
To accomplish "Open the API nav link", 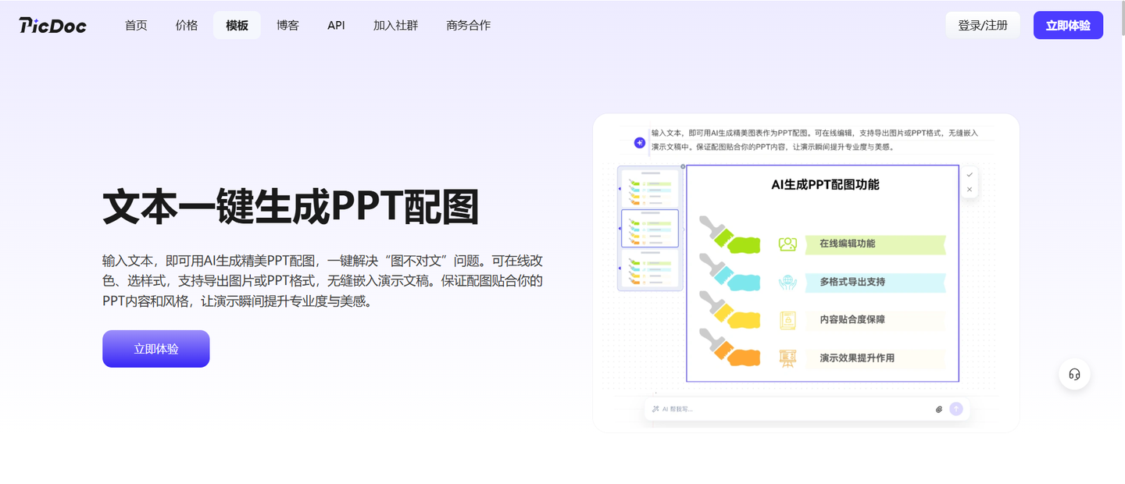I will click(x=336, y=25).
